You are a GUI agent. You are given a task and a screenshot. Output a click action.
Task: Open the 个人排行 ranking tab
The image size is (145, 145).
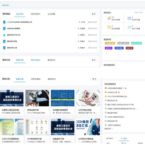(x=124, y=139)
